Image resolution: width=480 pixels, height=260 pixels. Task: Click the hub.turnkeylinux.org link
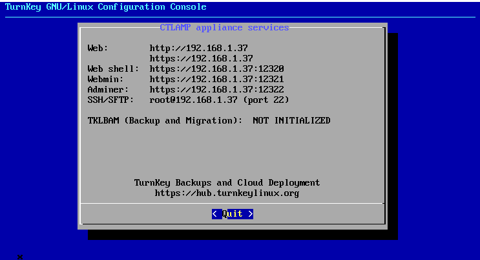(227, 193)
